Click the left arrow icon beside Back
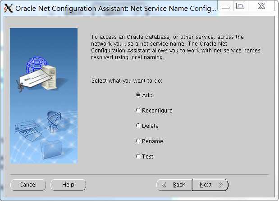The width and height of the screenshot is (279, 201). pyautogui.click(x=164, y=185)
